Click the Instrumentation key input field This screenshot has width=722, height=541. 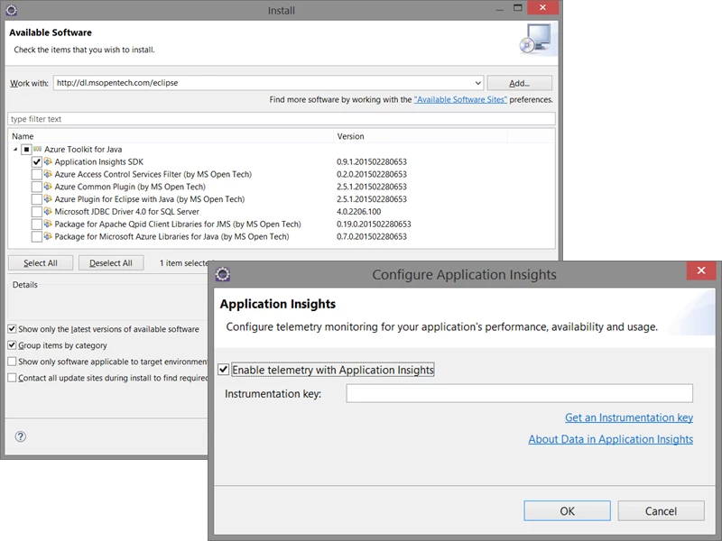[x=520, y=393]
